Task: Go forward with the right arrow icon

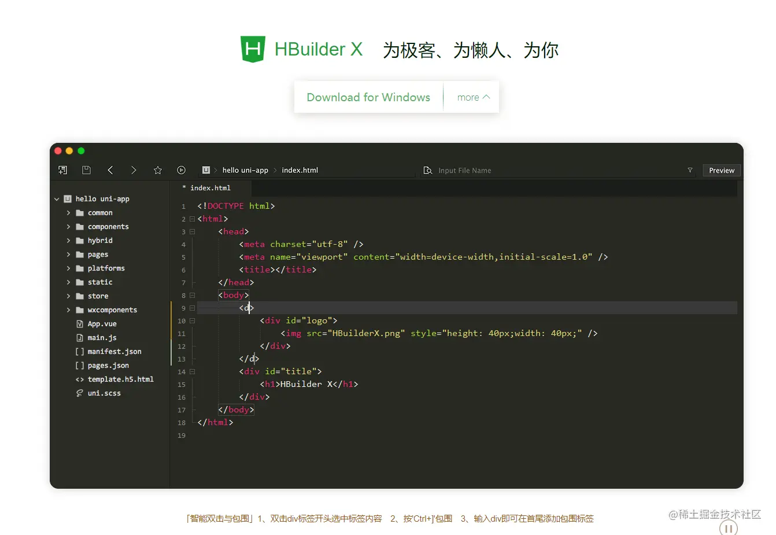Action: tap(134, 170)
